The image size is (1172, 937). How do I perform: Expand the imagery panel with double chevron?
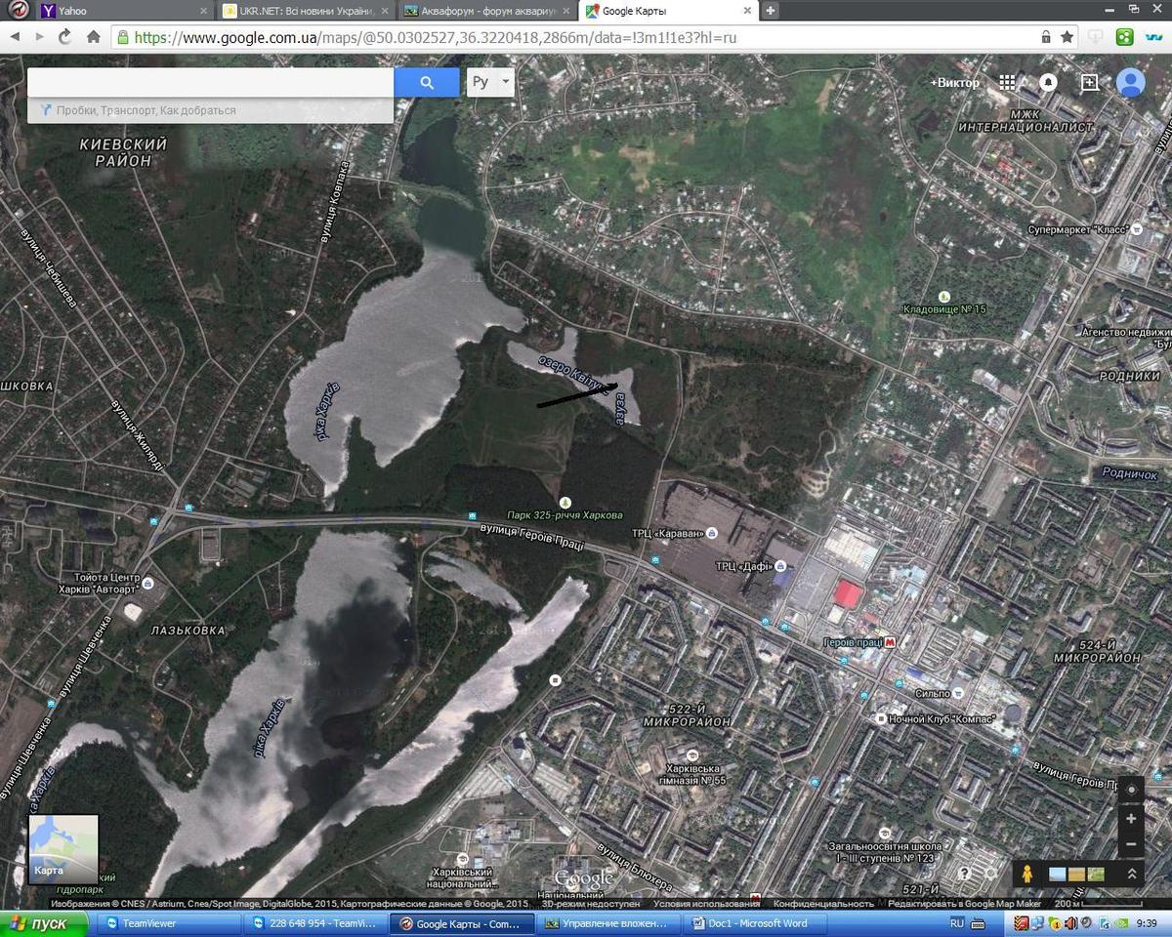point(1131,874)
